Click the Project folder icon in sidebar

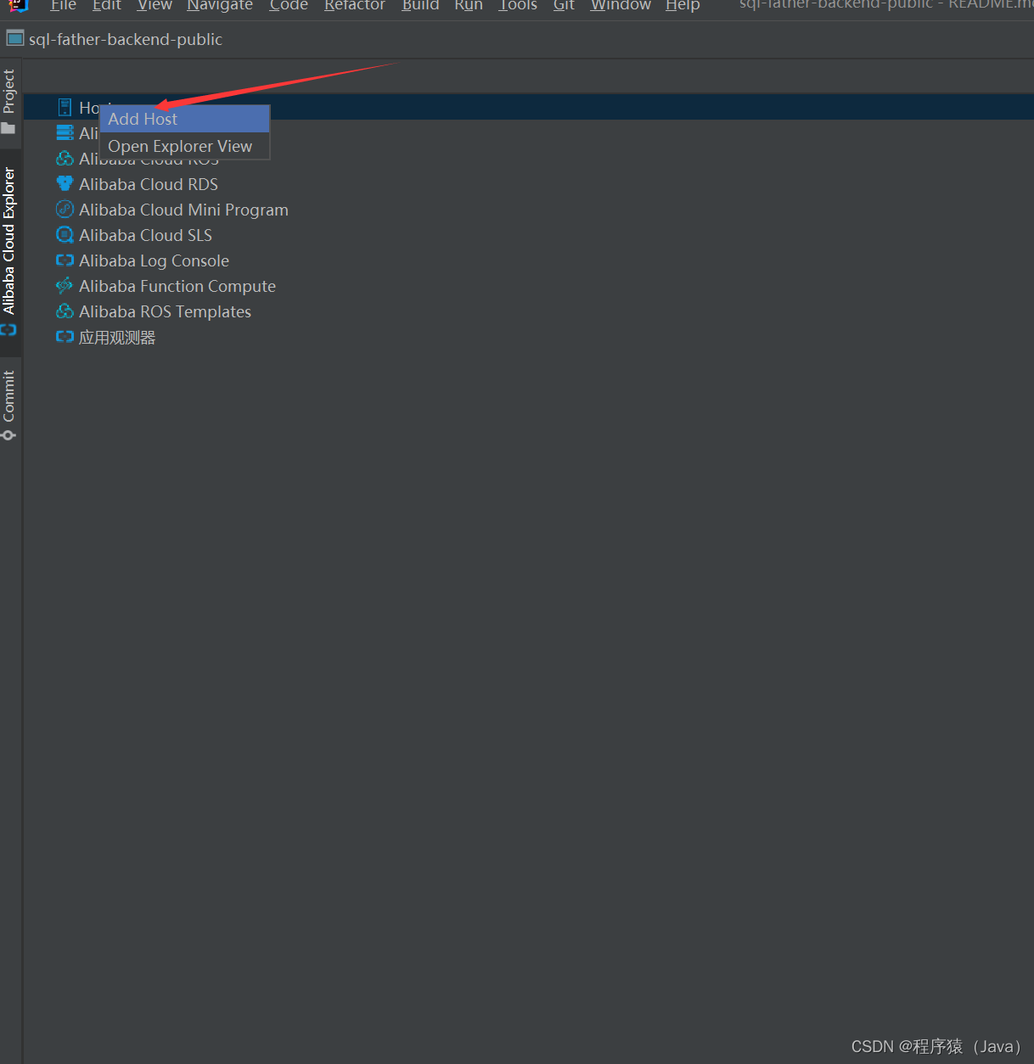pos(8,129)
